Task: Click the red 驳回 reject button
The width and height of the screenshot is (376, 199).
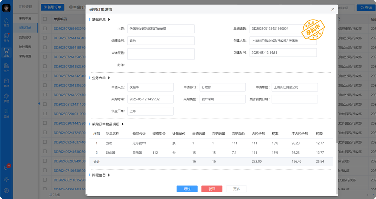Action: point(212,189)
